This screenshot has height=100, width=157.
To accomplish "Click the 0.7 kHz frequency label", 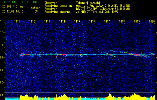I will tap(2, 82).
